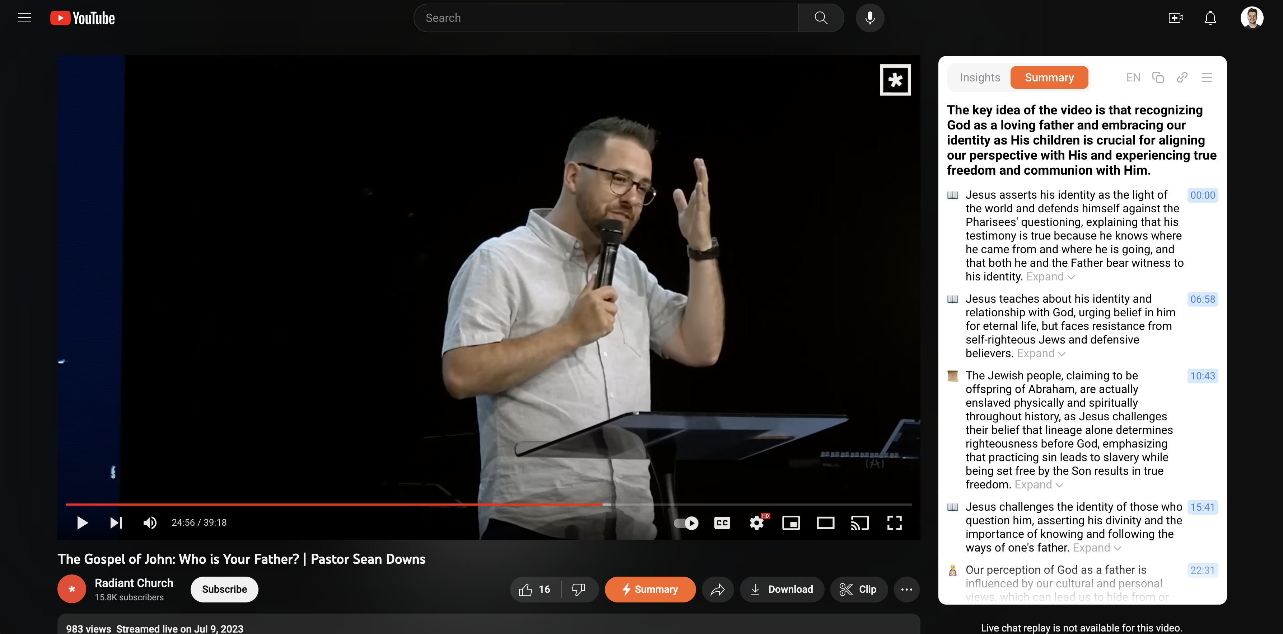Open account avatar menu
Image resolution: width=1283 pixels, height=634 pixels.
click(1252, 18)
